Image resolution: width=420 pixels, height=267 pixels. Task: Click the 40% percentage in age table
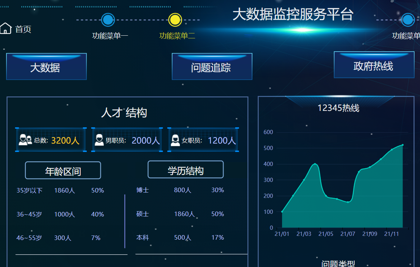pyautogui.click(x=98, y=214)
